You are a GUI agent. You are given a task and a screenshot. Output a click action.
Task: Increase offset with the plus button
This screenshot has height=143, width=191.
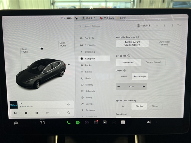[144, 86]
